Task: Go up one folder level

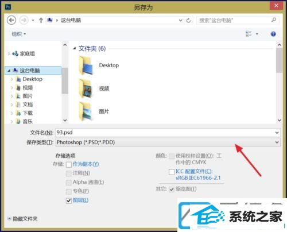Action: point(41,20)
